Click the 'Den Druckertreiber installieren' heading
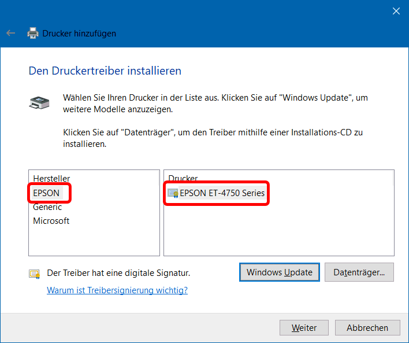This screenshot has height=343, width=409. [x=105, y=71]
